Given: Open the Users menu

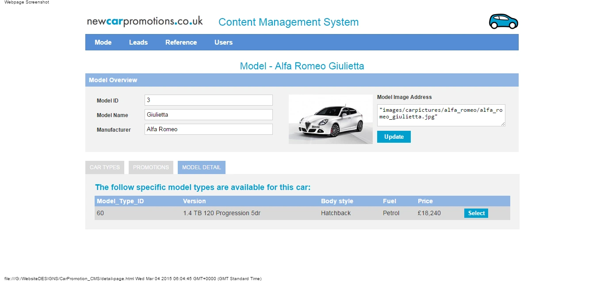Looking at the screenshot, I should point(223,42).
